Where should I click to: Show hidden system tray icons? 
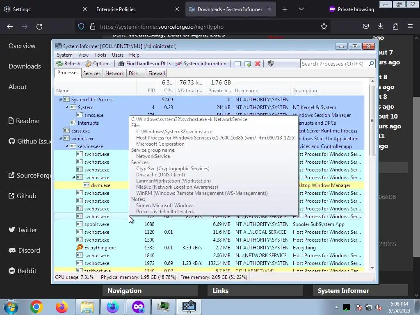pyautogui.click(x=336, y=307)
